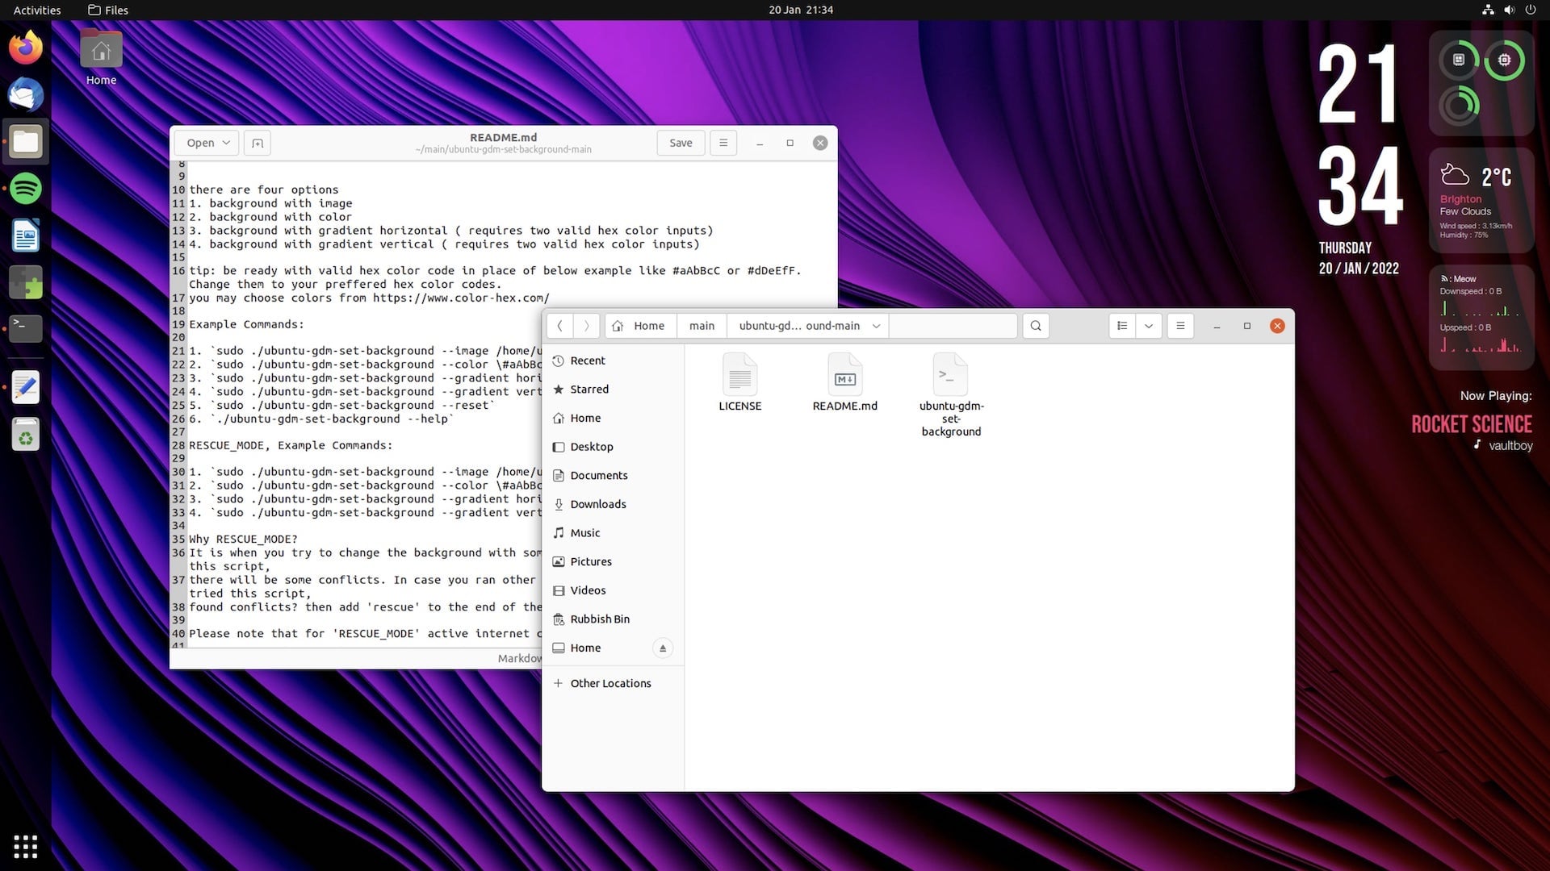Expand the ubuntu-gdm breadcrumb path dropdown

(877, 326)
